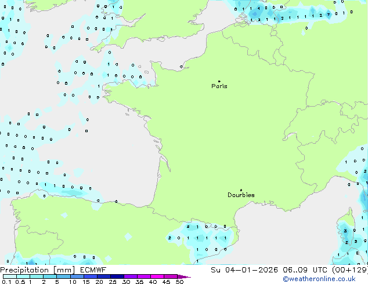This screenshot has height=284, width=368.
Task: Click the 10–15 mm legend swatch
Action: coord(77,276)
